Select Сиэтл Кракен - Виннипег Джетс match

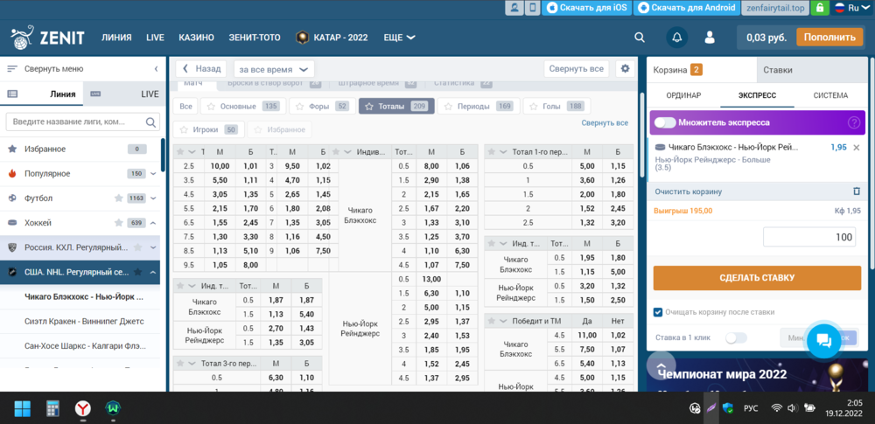84,322
